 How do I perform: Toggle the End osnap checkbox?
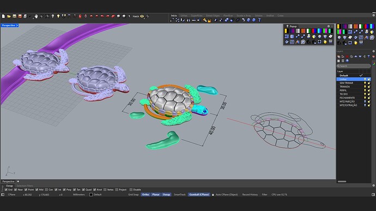(6, 189)
